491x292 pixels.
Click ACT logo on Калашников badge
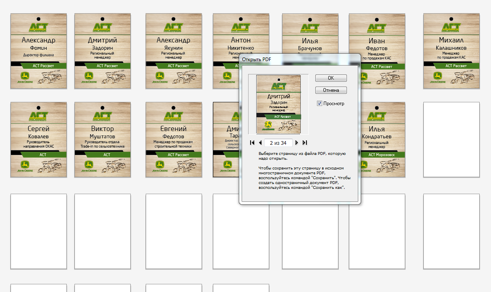tap(451, 27)
